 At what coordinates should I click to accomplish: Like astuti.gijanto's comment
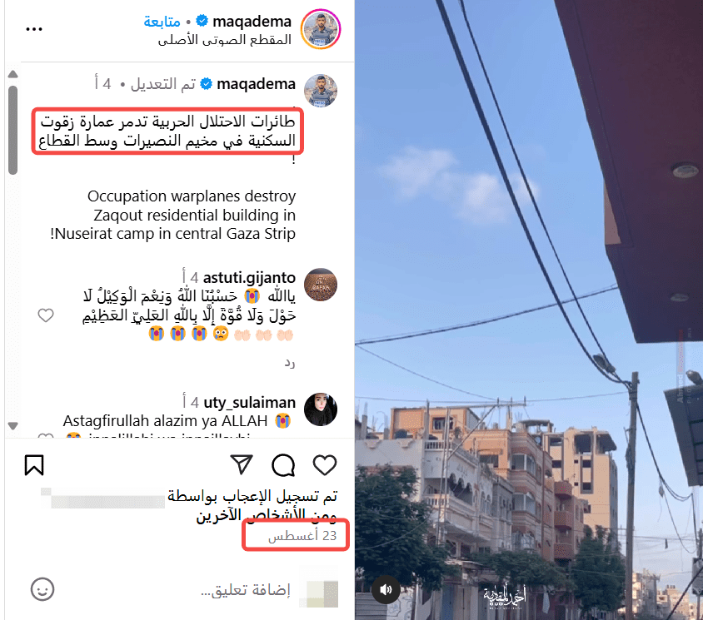click(46, 315)
